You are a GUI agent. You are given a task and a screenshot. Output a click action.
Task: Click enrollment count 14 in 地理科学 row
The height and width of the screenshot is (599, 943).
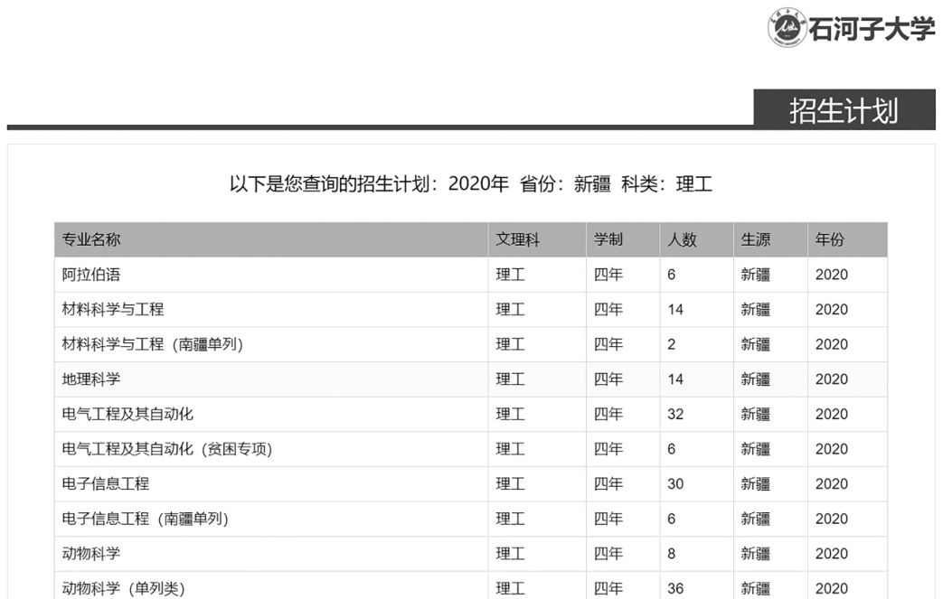[675, 379]
